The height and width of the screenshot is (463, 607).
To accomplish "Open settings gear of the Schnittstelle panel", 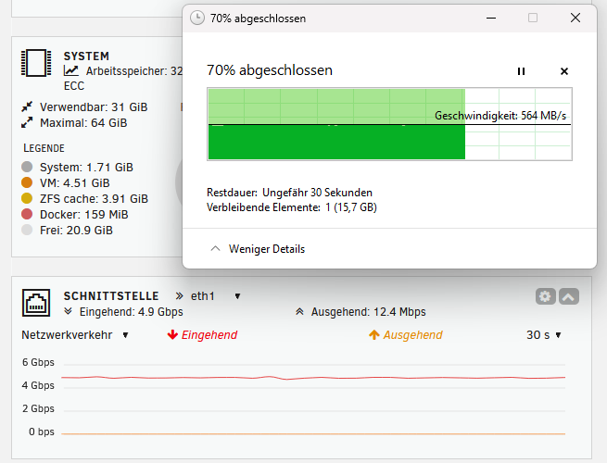I will pos(546,296).
